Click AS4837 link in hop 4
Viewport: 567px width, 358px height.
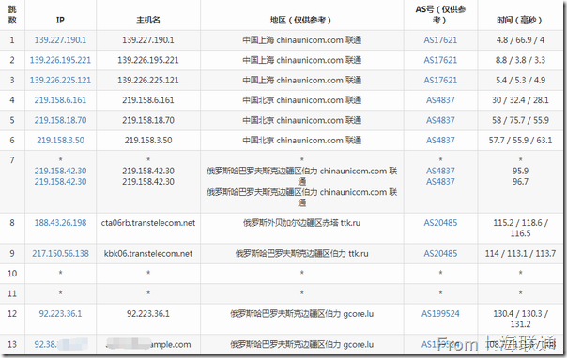coord(440,100)
